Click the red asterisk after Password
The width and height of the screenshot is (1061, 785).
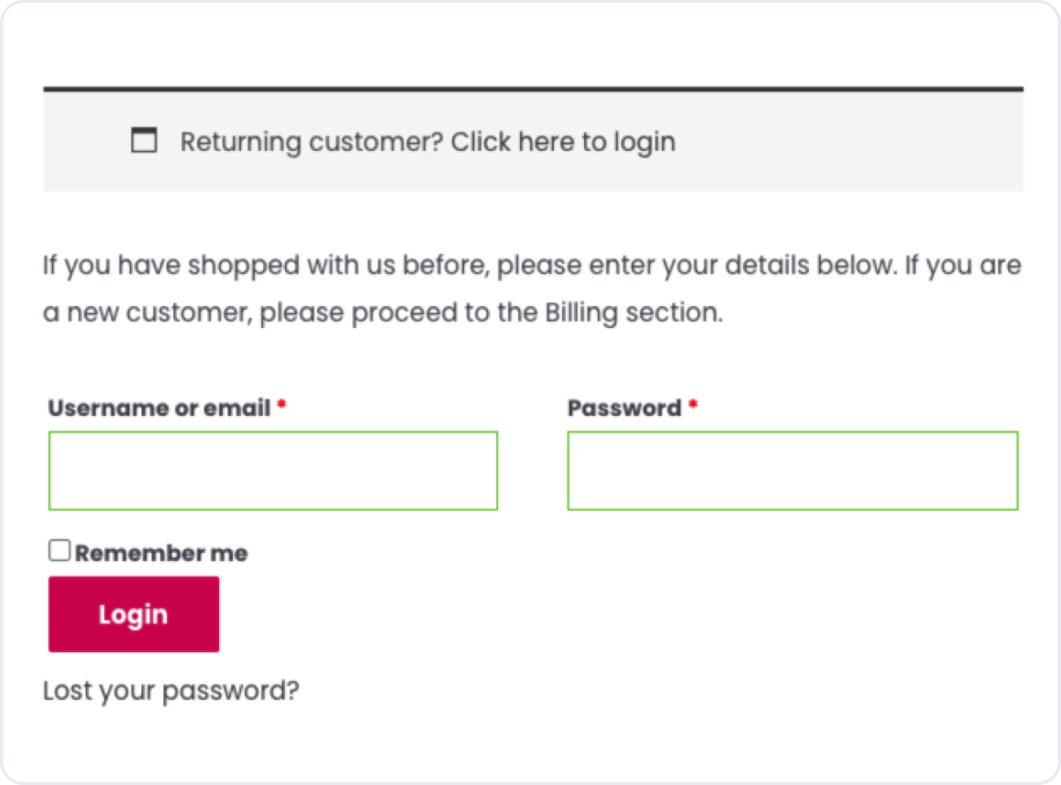click(692, 405)
